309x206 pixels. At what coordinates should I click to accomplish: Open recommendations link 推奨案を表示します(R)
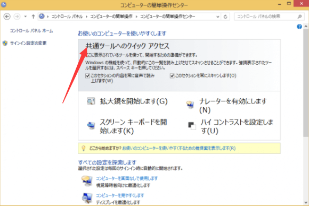tap(178, 148)
